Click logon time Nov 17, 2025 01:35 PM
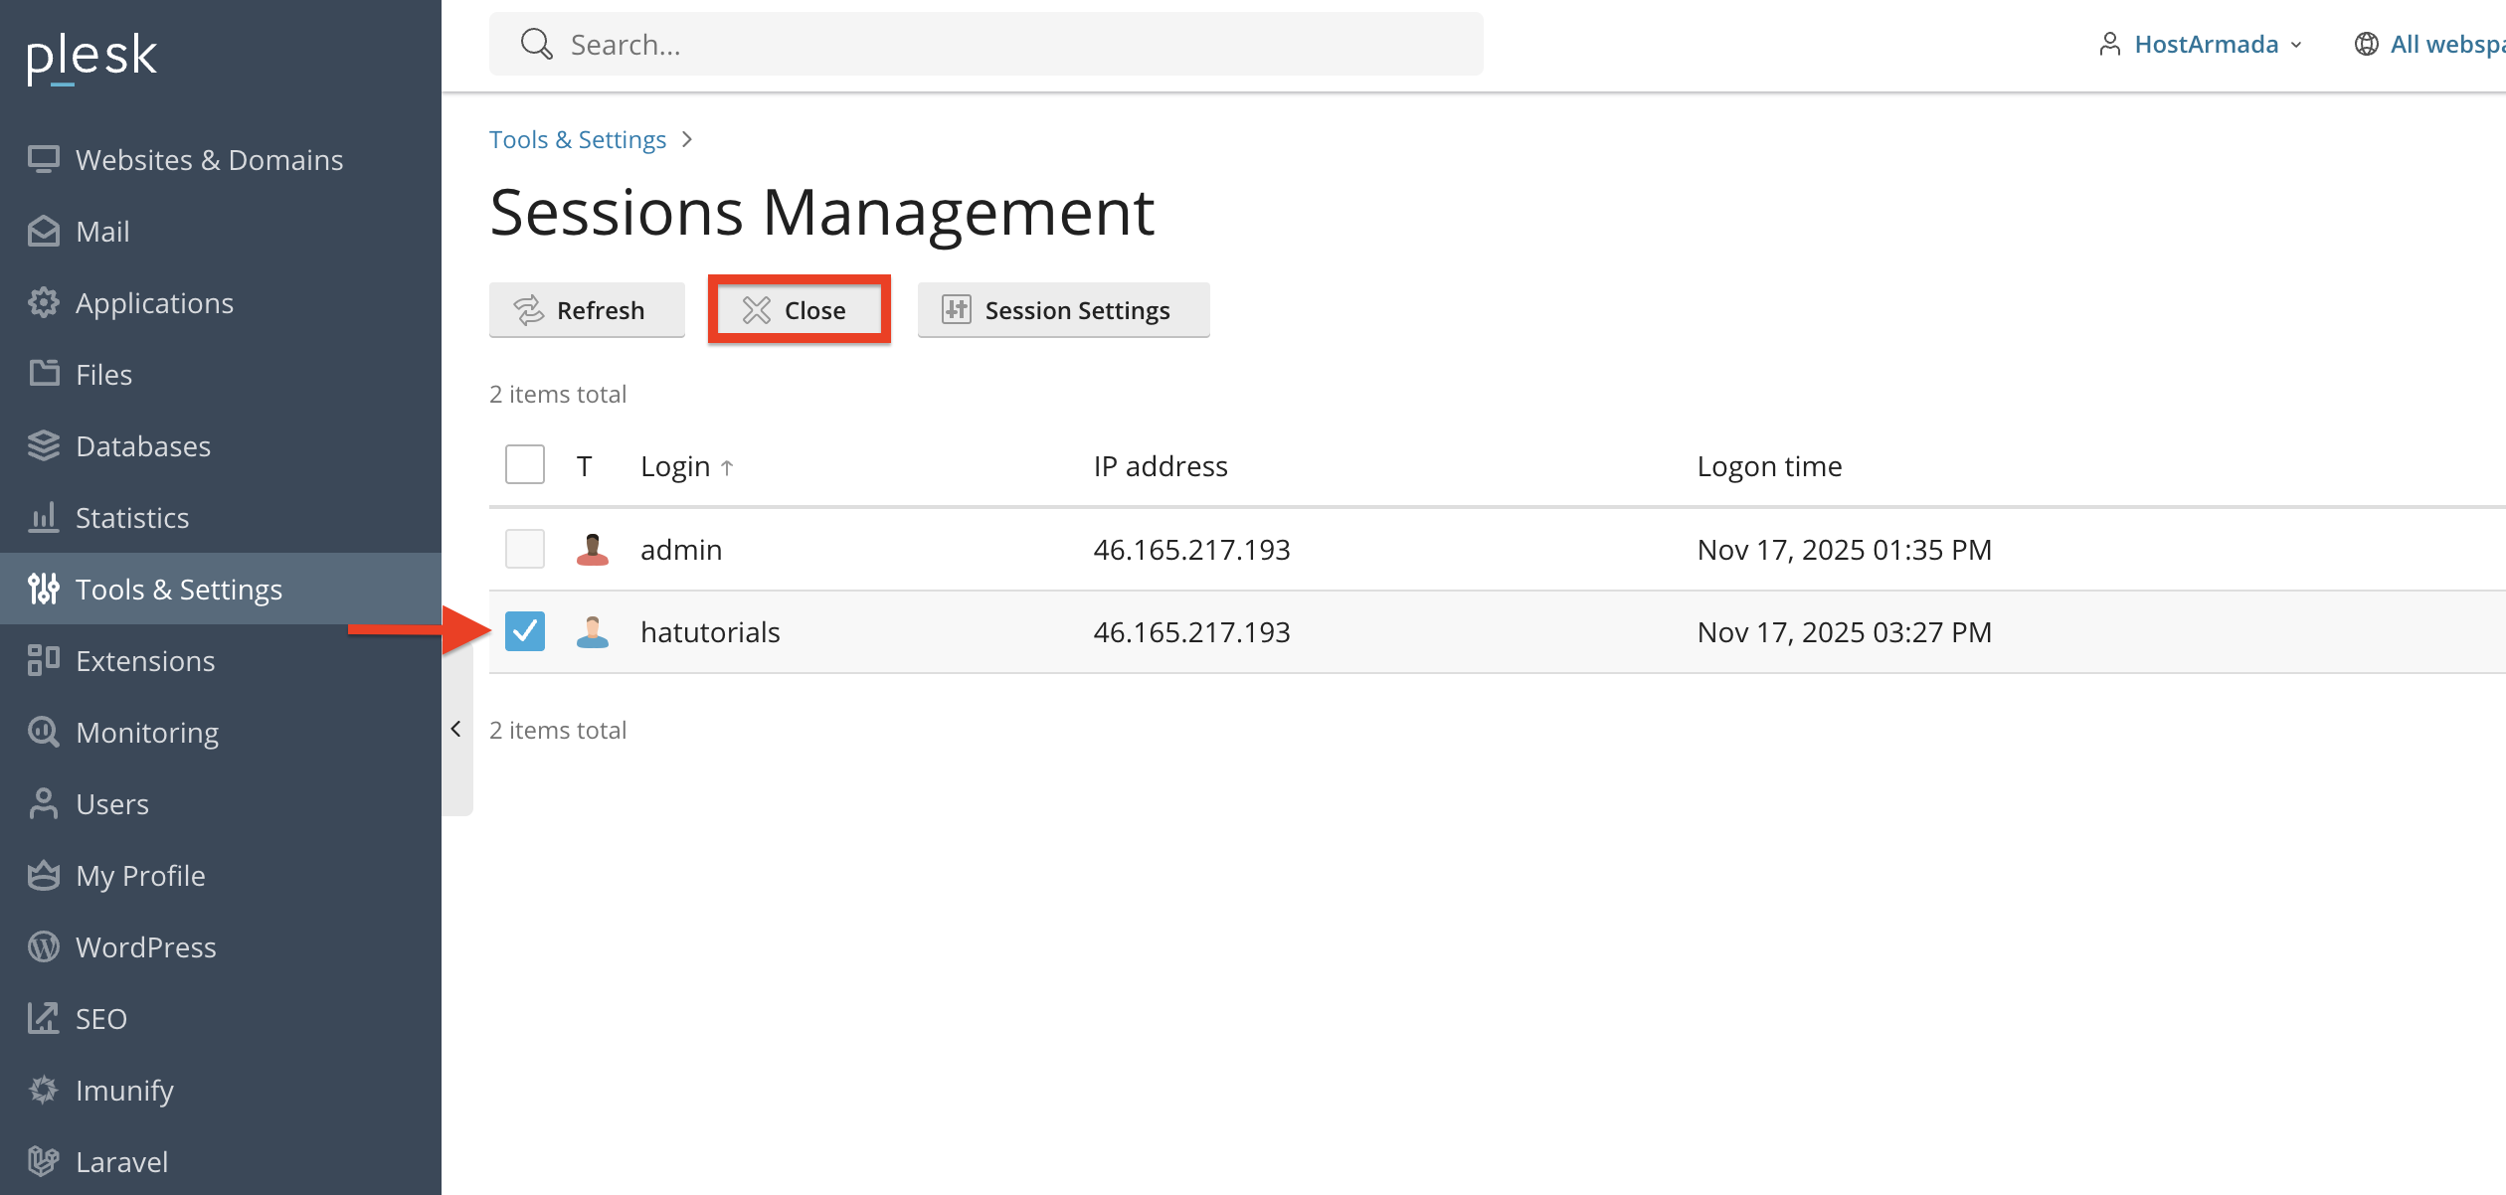 point(1845,550)
